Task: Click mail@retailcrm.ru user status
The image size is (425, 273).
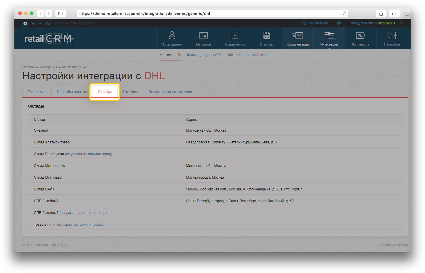Action: (x=373, y=23)
